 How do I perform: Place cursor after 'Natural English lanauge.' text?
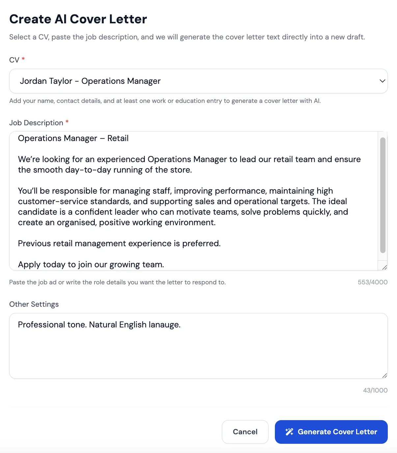click(181, 324)
